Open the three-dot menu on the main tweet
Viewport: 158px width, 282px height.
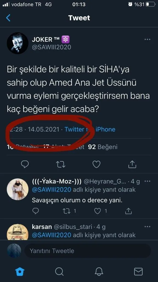point(147,39)
